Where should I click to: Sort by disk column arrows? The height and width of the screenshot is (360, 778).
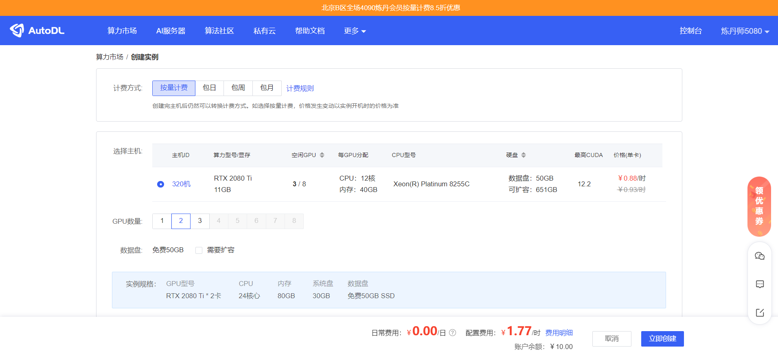524,155
